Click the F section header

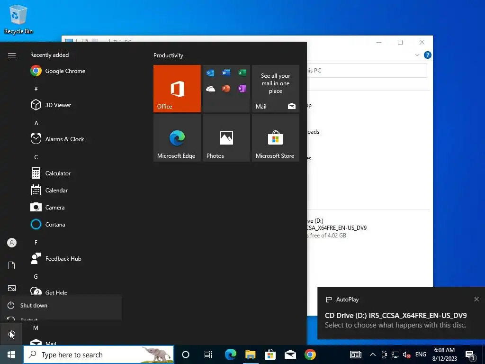coord(36,242)
